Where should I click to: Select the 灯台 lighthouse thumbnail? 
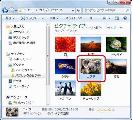click(116, 66)
